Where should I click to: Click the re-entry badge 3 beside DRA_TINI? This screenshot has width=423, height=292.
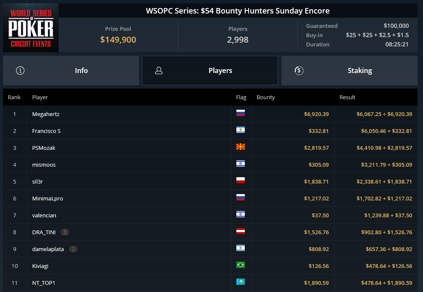pos(65,232)
